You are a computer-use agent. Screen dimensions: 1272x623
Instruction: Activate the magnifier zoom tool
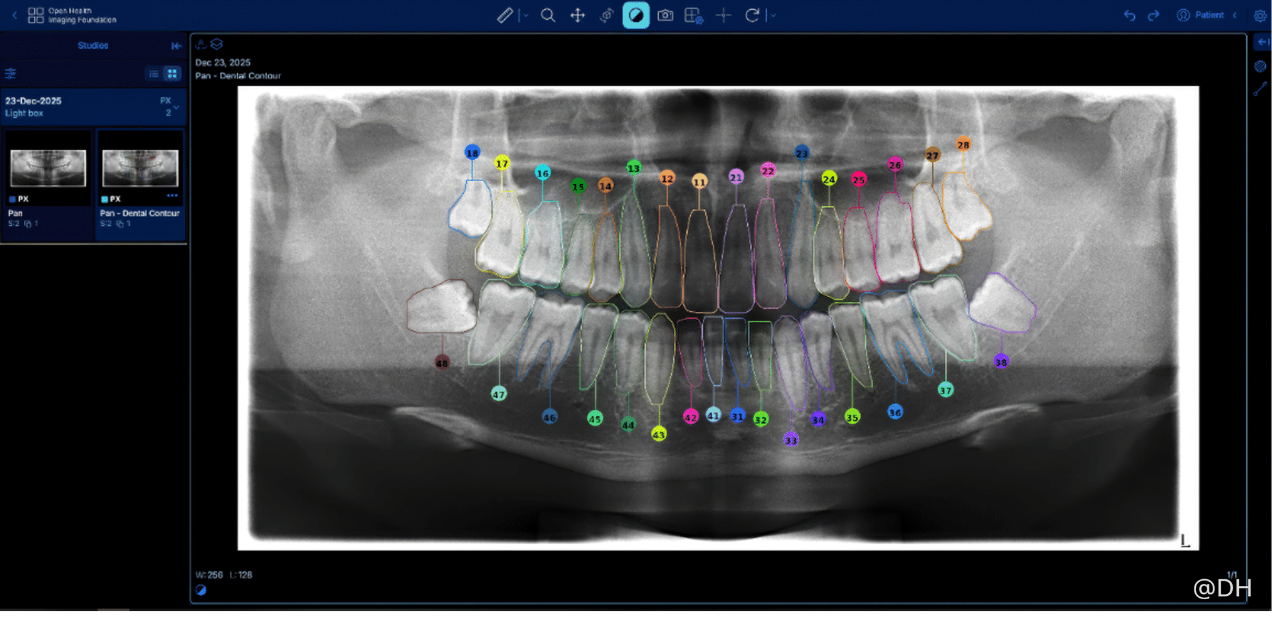[x=548, y=15]
